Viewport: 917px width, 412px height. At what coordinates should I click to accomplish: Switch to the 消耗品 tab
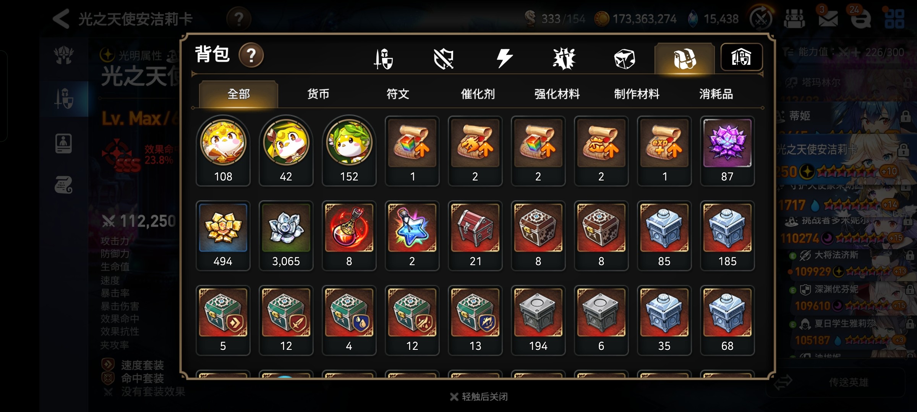pos(716,94)
